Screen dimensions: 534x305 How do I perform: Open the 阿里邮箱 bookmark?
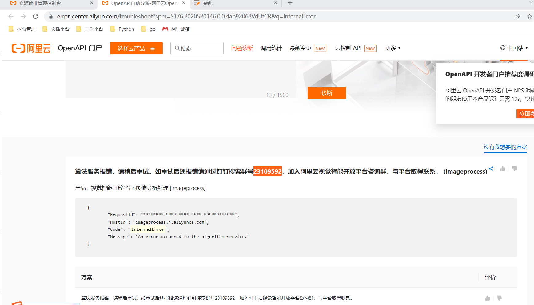[x=176, y=29]
